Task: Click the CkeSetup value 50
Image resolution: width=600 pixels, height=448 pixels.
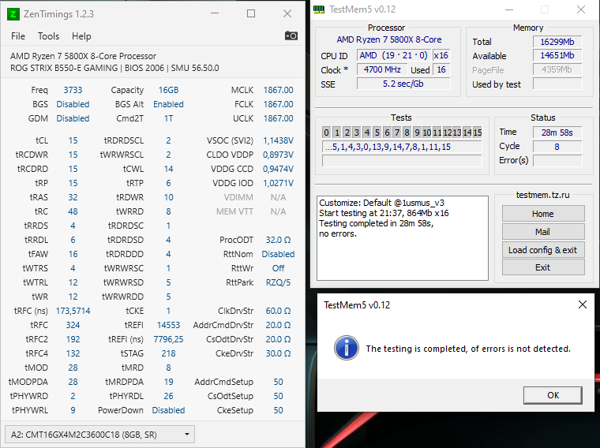Action: pyautogui.click(x=278, y=410)
